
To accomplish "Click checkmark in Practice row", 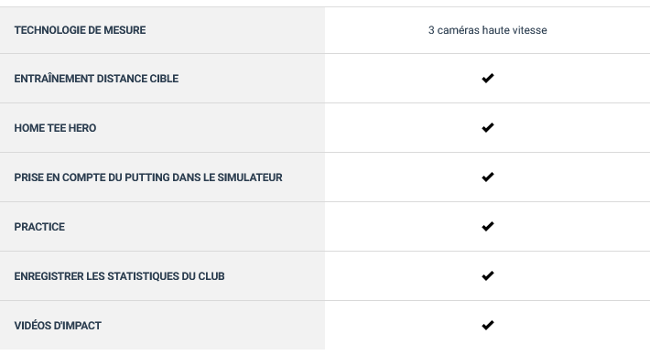I will click(x=487, y=226).
